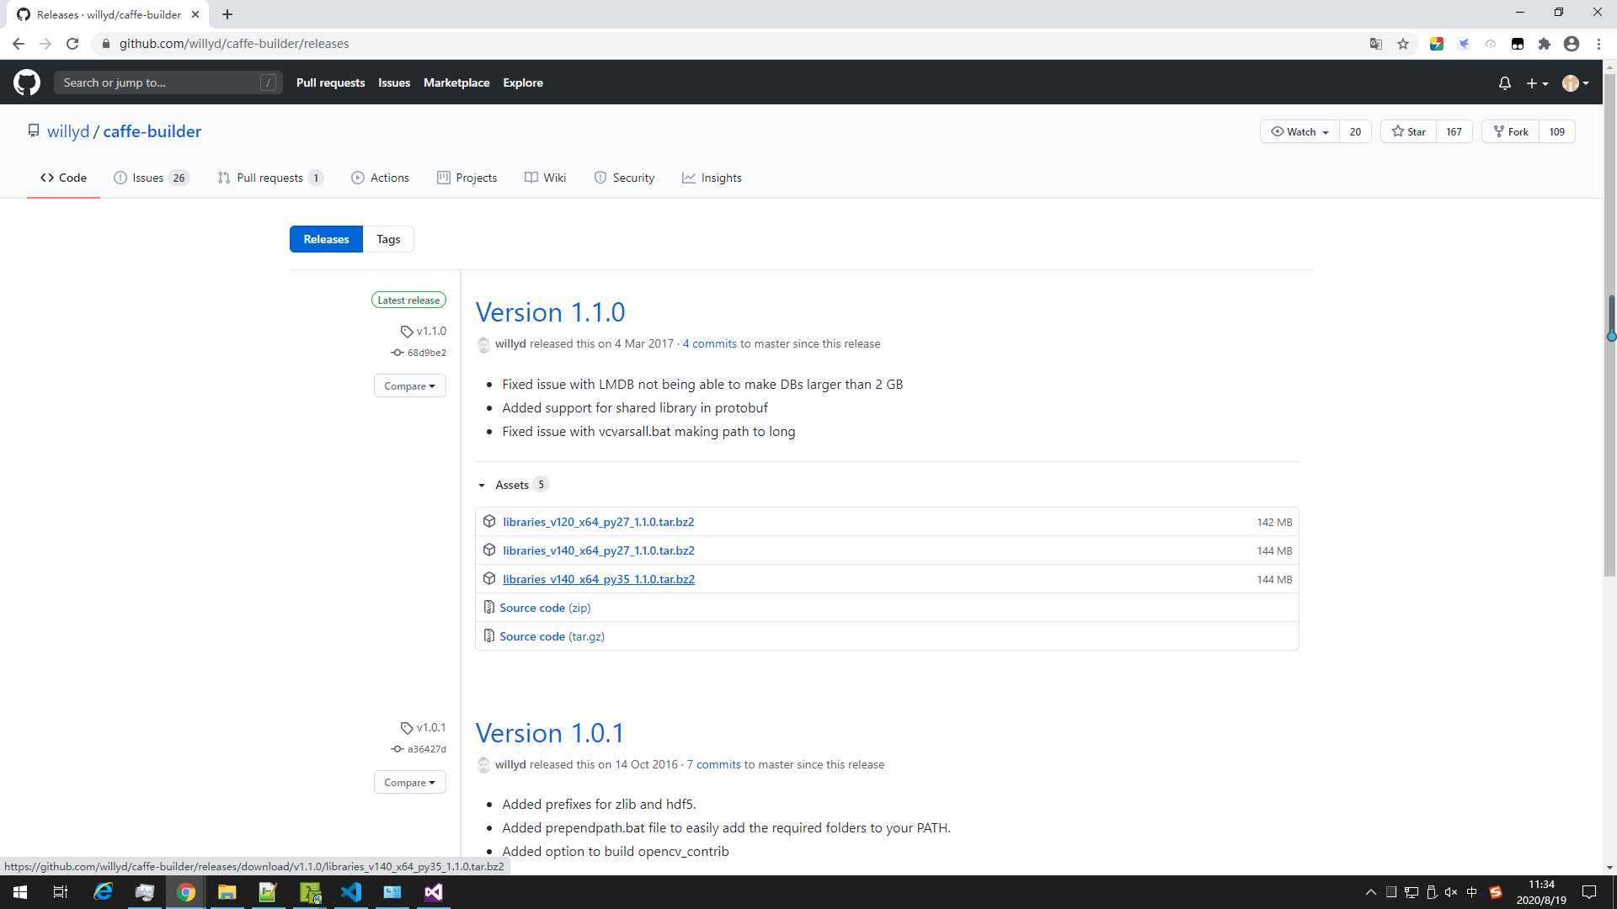This screenshot has width=1617, height=909.
Task: View the 109 forks count
Action: pyautogui.click(x=1557, y=131)
